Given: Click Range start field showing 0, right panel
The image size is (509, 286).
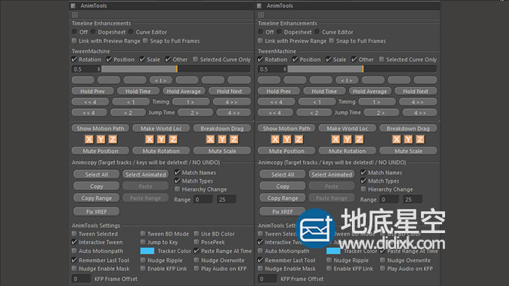Looking at the screenshot, I should tap(389, 199).
